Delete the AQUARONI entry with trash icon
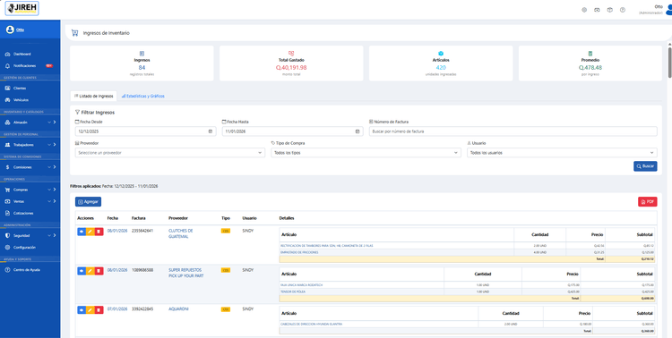Image resolution: width=672 pixels, height=338 pixels. coord(99,309)
